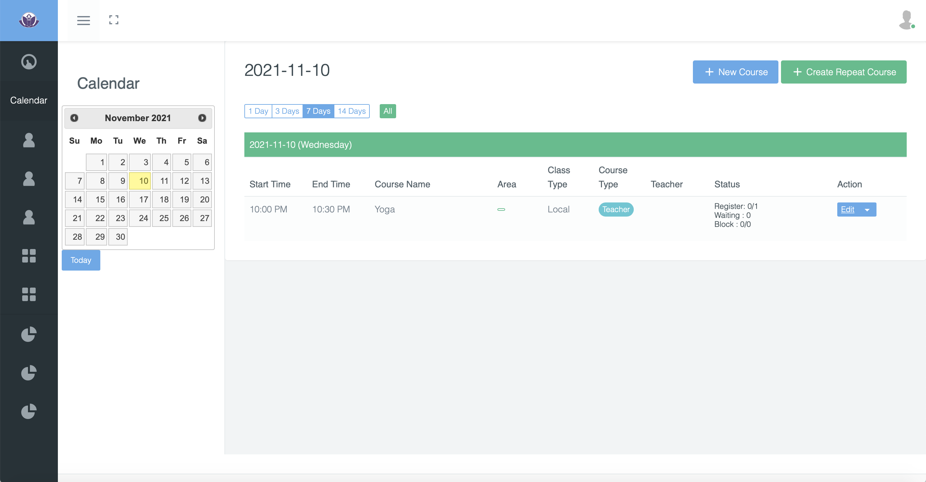Go to previous month in calendar
The image size is (926, 482).
pyautogui.click(x=74, y=118)
